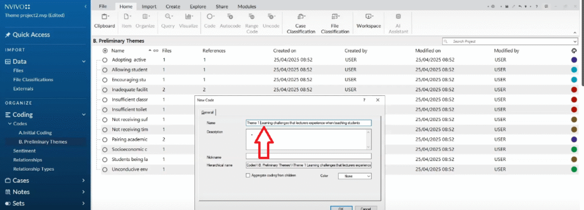584x210 pixels.
Task: Open the Workspace menu
Action: [x=369, y=21]
